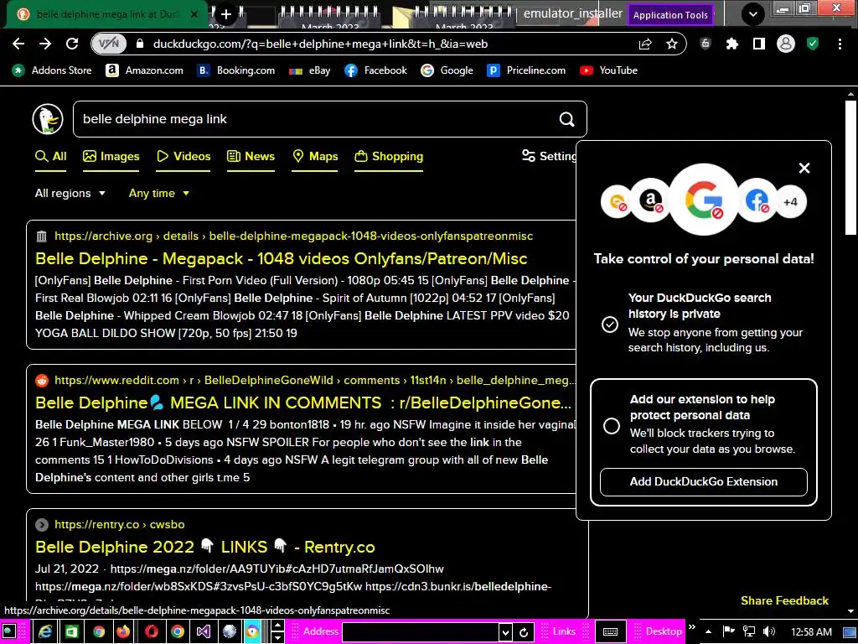Click the DuckDuckGo duck logo

[48, 119]
